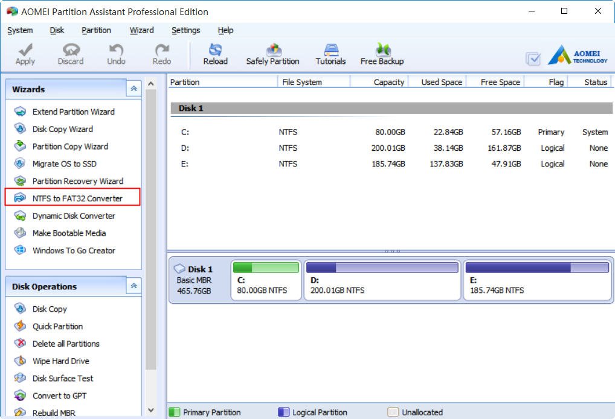Click the Apply checkmark toolbar icon
This screenshot has width=615, height=419.
coord(25,49)
